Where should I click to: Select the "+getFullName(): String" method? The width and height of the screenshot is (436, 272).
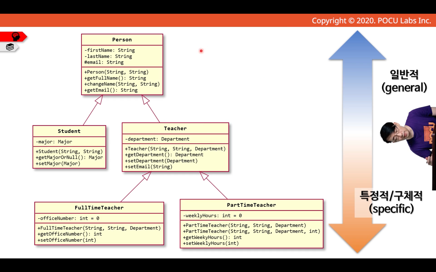tap(115, 78)
